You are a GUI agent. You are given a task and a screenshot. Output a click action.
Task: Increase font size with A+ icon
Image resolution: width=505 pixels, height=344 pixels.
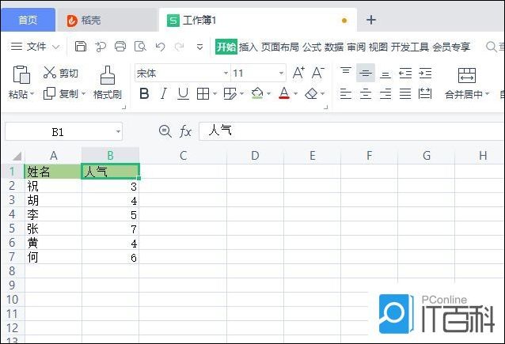(x=298, y=73)
